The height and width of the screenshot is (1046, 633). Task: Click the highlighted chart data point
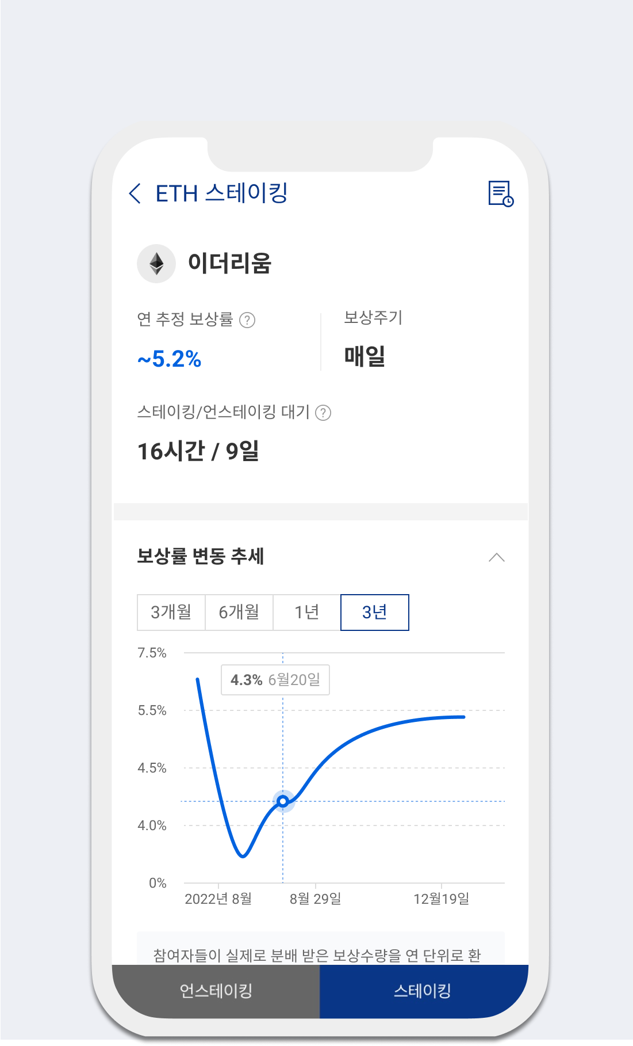click(283, 801)
